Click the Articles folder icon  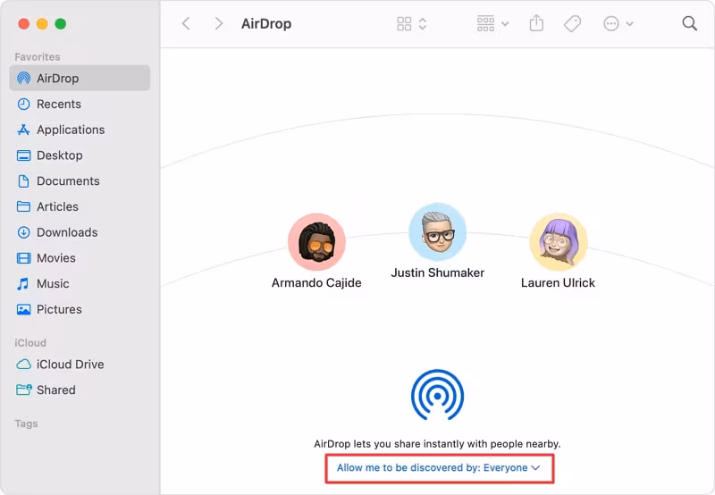(24, 206)
